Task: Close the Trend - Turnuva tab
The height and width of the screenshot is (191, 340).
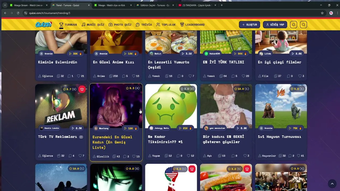Action: pos(89,5)
